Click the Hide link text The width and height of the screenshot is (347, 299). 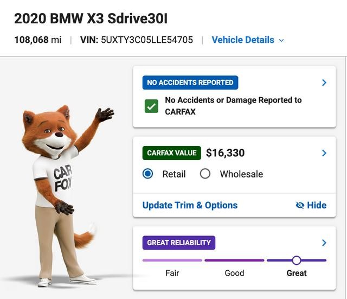coord(317,205)
